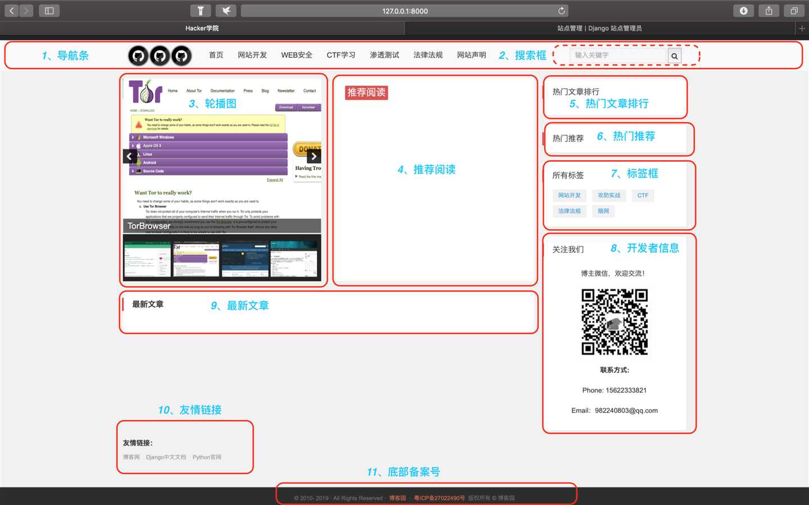Click the 热门文章排行 heading
Viewport: 809px width, 505px height.
click(576, 91)
